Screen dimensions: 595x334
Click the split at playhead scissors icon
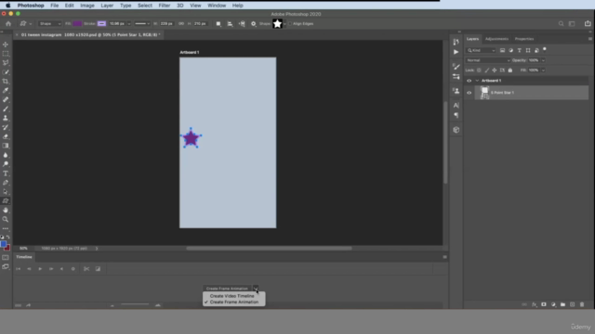pos(86,269)
